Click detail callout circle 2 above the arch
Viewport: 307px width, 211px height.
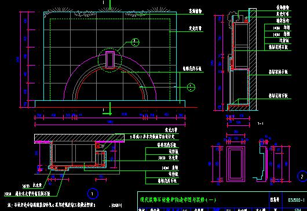(x=135, y=42)
